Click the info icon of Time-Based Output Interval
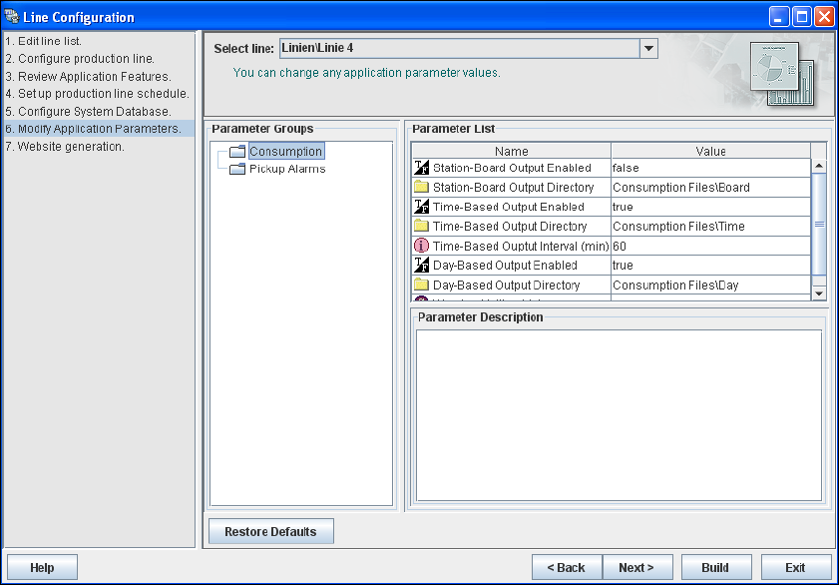The width and height of the screenshot is (839, 585). tap(422, 246)
